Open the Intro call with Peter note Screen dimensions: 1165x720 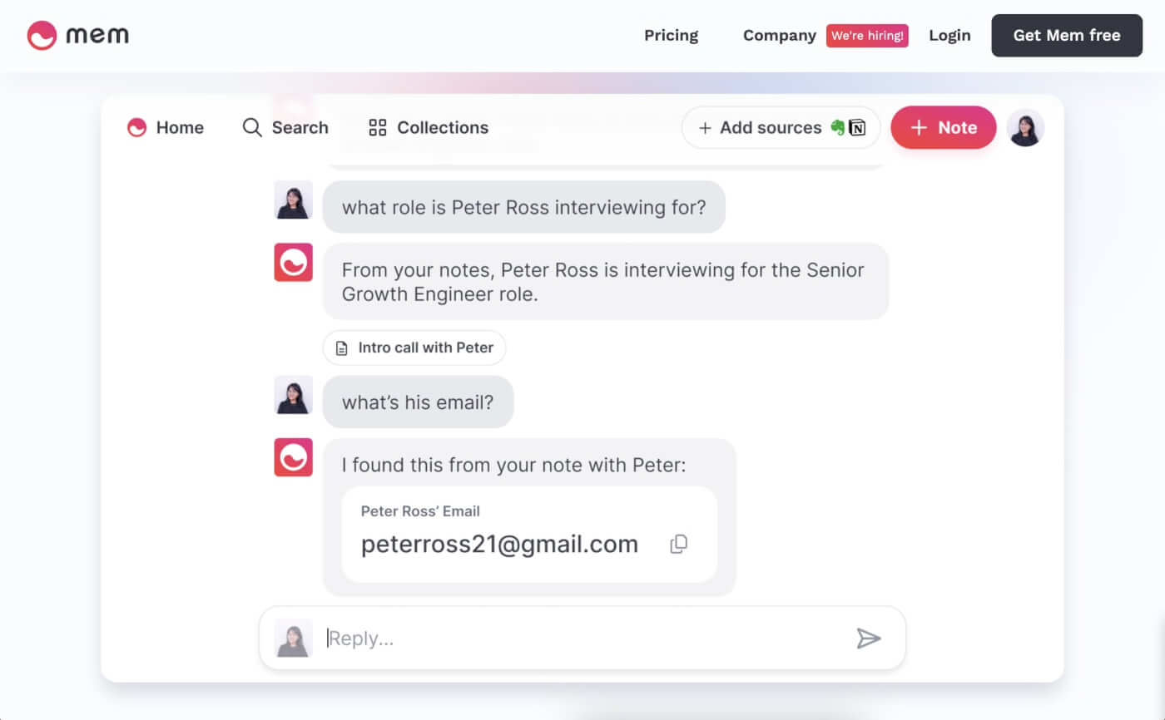414,348
